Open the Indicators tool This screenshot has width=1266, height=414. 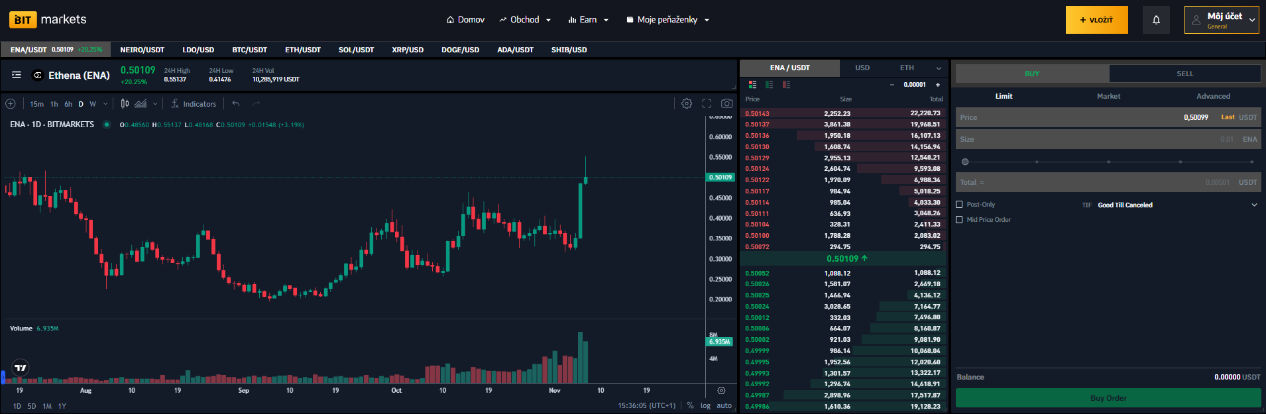tap(194, 104)
